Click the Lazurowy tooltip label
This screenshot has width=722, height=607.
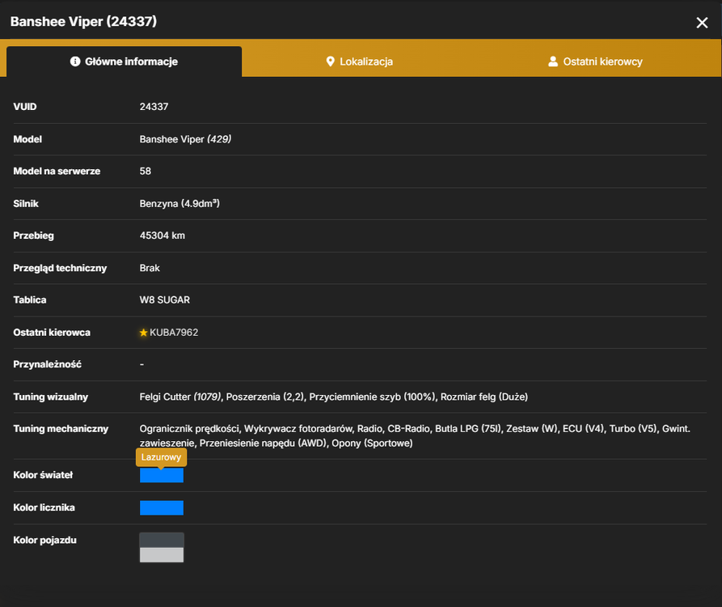coord(161,457)
